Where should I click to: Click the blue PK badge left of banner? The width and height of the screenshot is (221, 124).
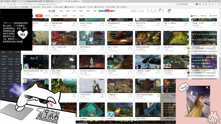point(100,11)
